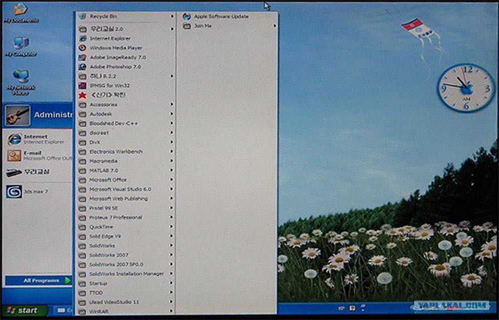The image size is (499, 320).
Task: Click the All Programs button
Action: [38, 281]
